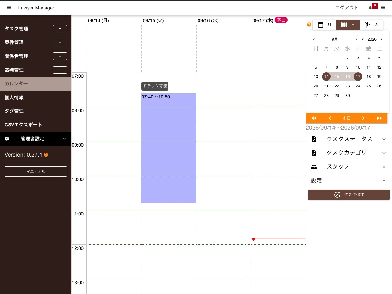392x294 pixels.
Task: Click the gear icon for 管理者設定
Action: click(7, 139)
